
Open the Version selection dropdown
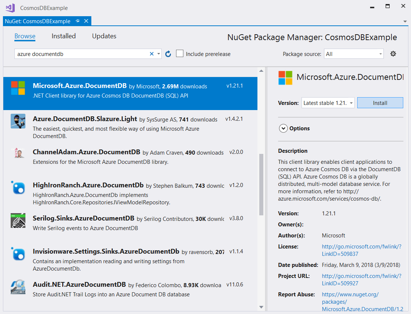coord(328,103)
